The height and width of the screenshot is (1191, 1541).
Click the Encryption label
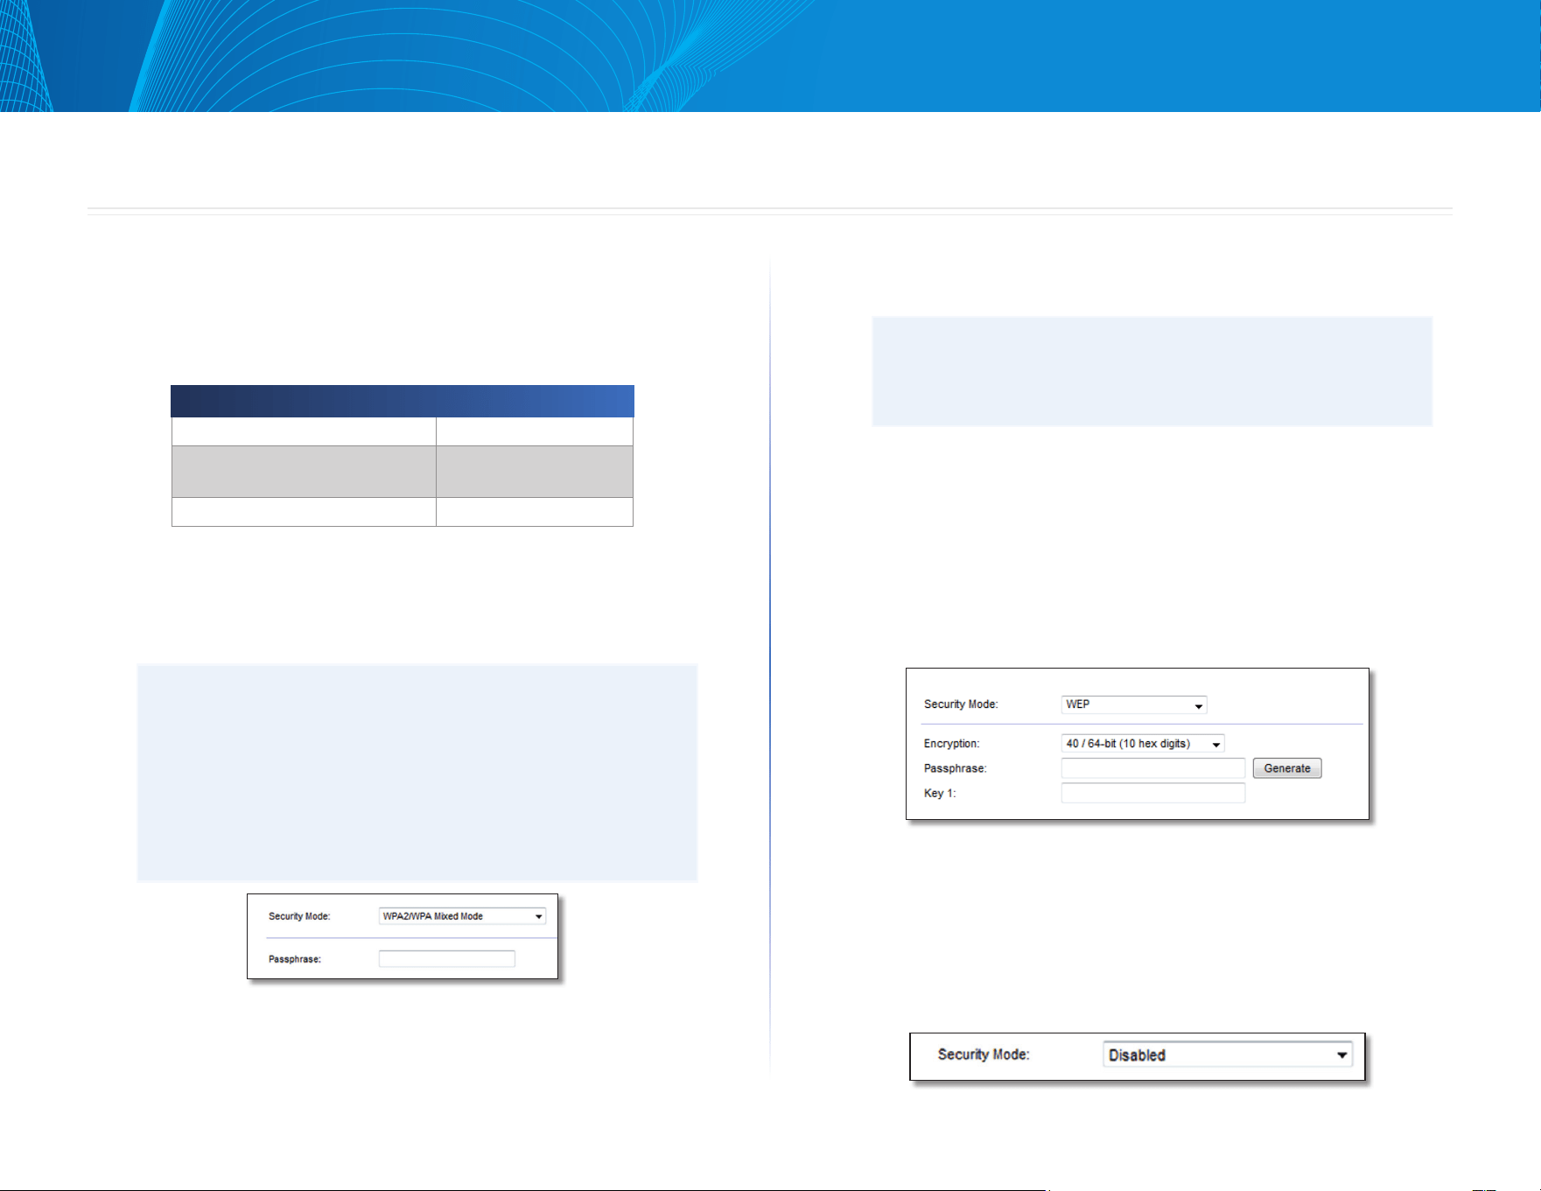(x=951, y=744)
